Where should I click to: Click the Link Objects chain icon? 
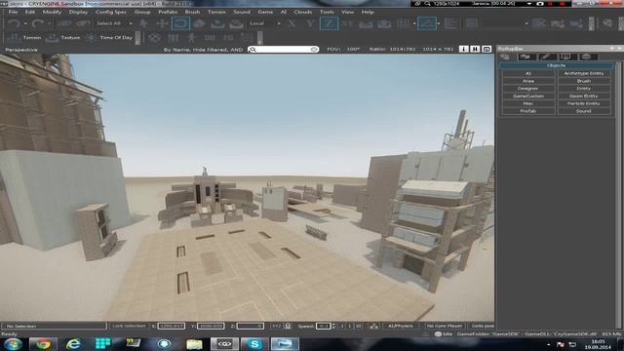pyautogui.click(x=65, y=23)
